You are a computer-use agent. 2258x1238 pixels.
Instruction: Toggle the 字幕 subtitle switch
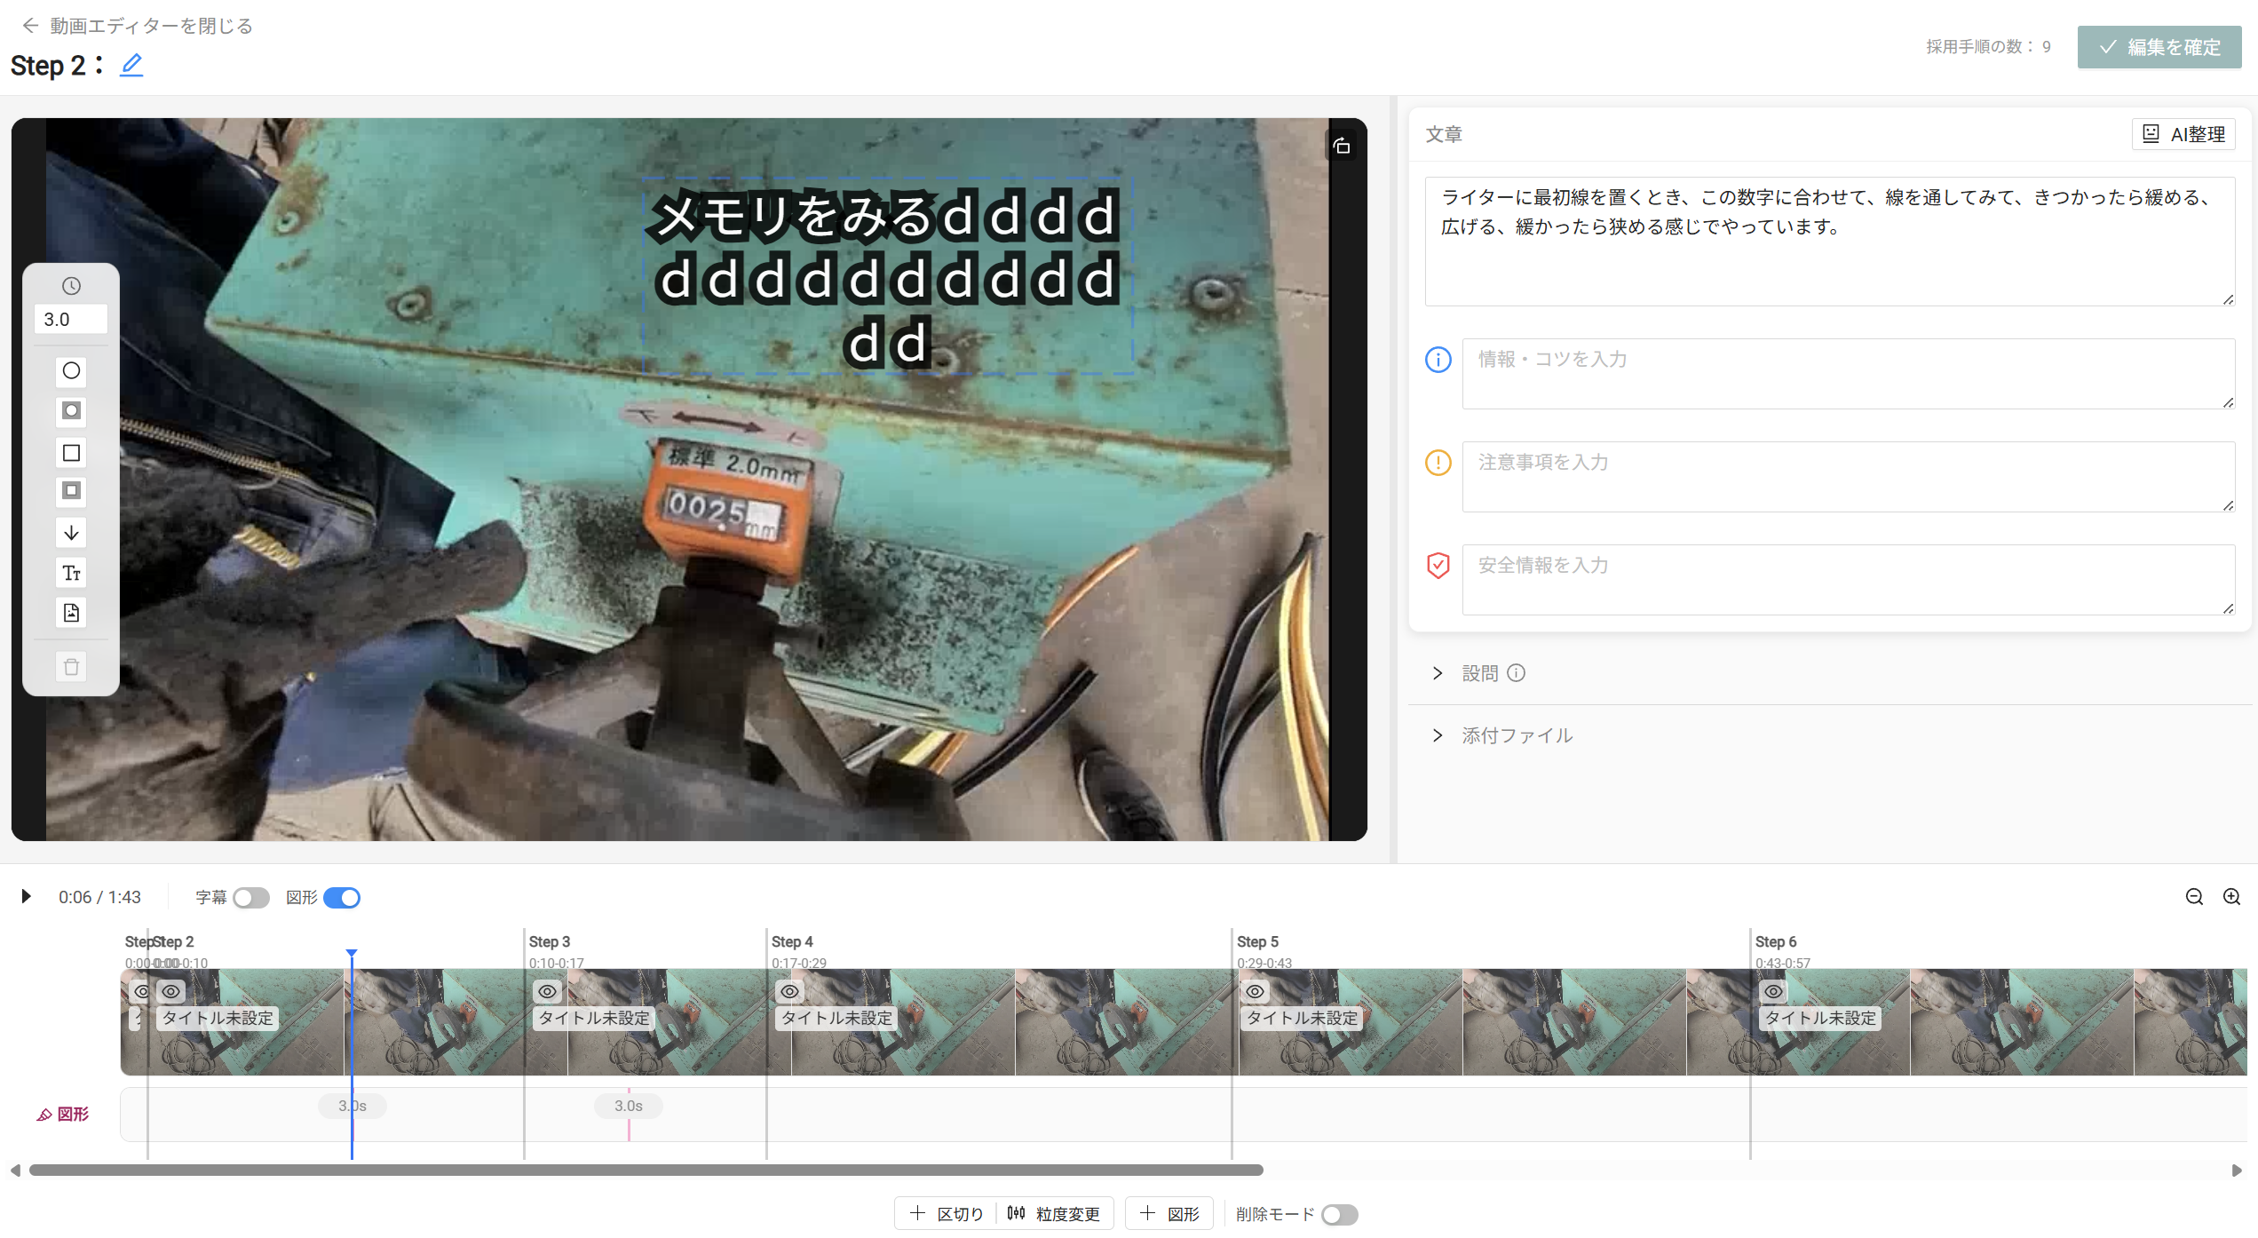(250, 898)
